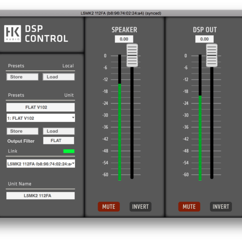Click the DSP OUT fader handle
Viewport: 242px width, 242px height.
click(212, 55)
